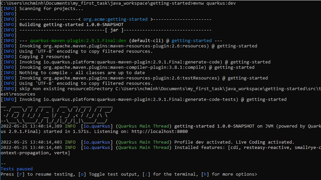The height and width of the screenshot is (180, 321).
Task: Click 'Installed features:' text
Action: tap(200, 147)
